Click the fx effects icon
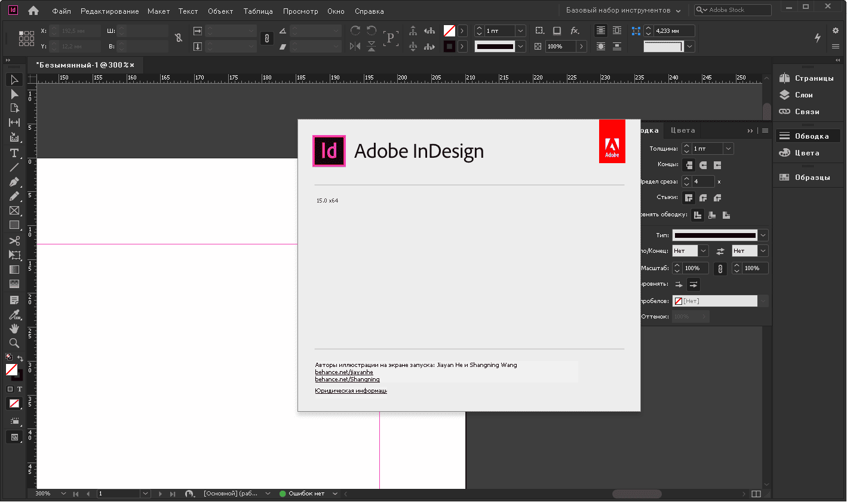847x502 pixels. pos(575,30)
